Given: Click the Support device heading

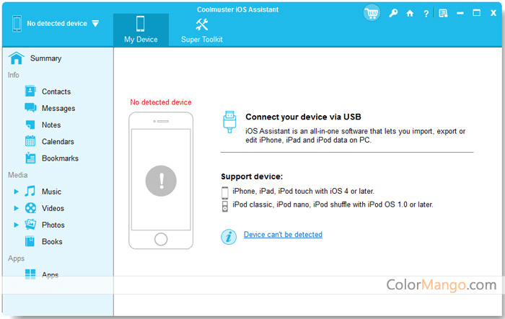Looking at the screenshot, I should click(252, 176).
